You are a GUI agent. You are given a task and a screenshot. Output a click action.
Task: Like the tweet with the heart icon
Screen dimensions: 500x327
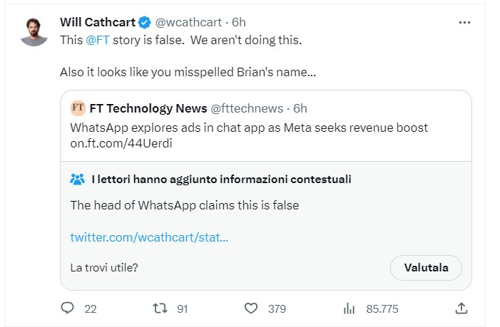click(x=251, y=308)
